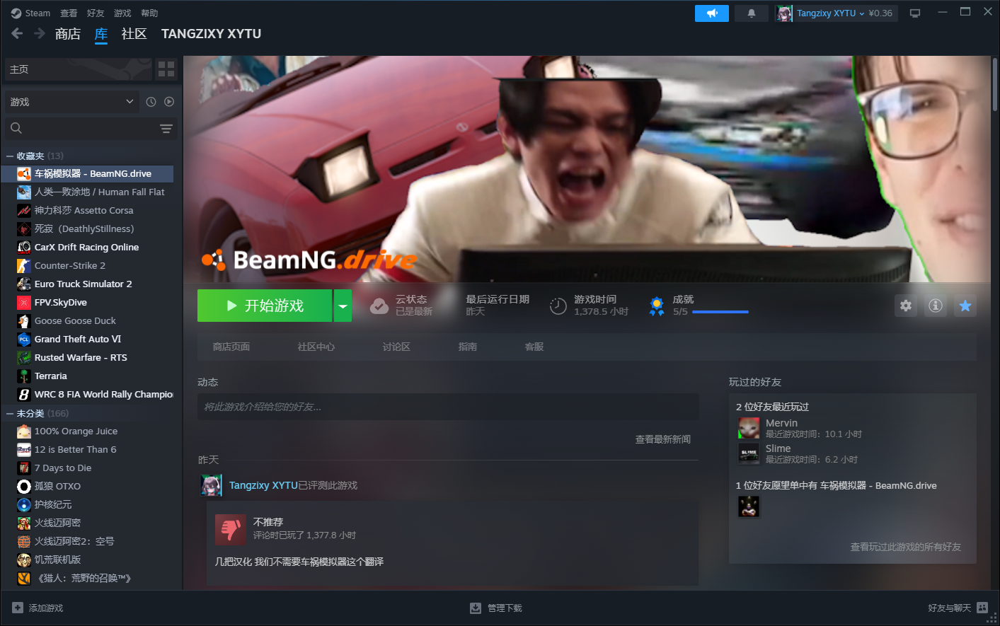Go to the 商店 tab
The height and width of the screenshot is (626, 1000).
coord(68,33)
